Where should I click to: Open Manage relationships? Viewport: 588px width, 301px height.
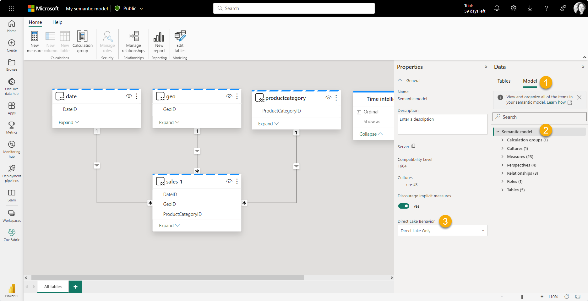133,42
